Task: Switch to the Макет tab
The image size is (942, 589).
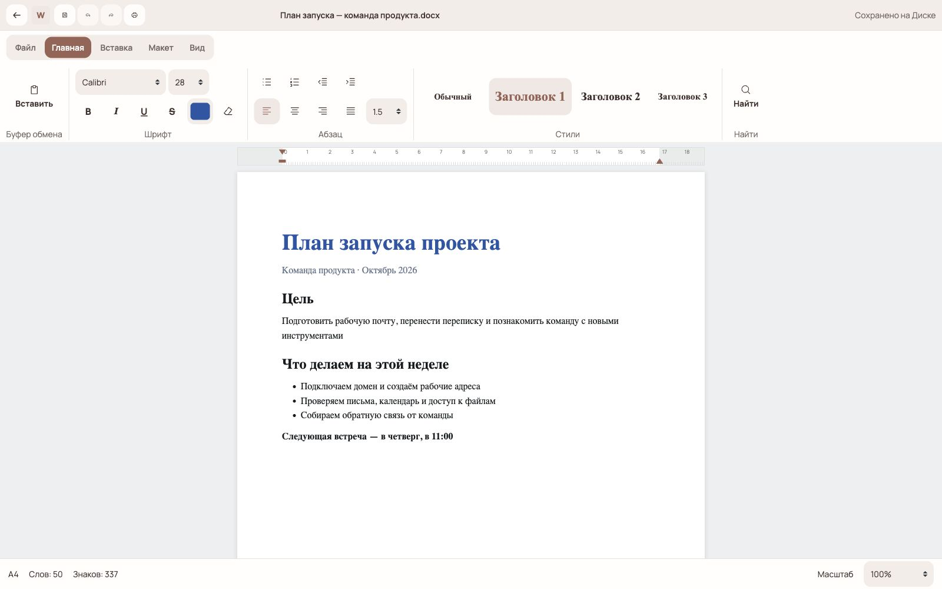Action: (161, 48)
